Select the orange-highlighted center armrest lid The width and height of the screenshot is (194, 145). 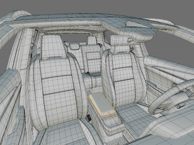coord(102,104)
